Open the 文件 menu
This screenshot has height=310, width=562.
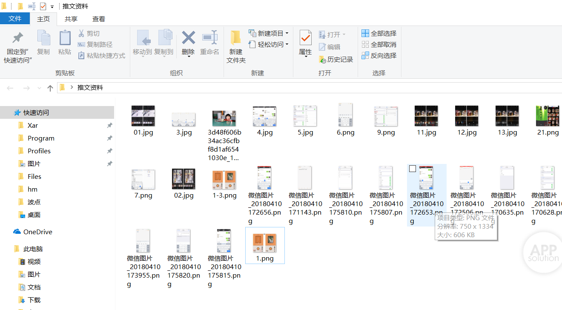tap(15, 19)
